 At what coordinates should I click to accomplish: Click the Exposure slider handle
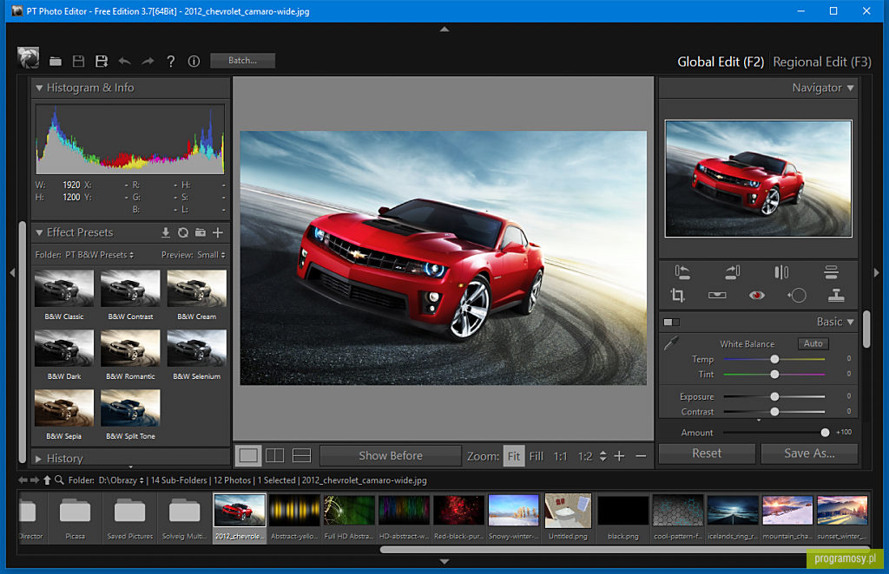click(x=774, y=396)
